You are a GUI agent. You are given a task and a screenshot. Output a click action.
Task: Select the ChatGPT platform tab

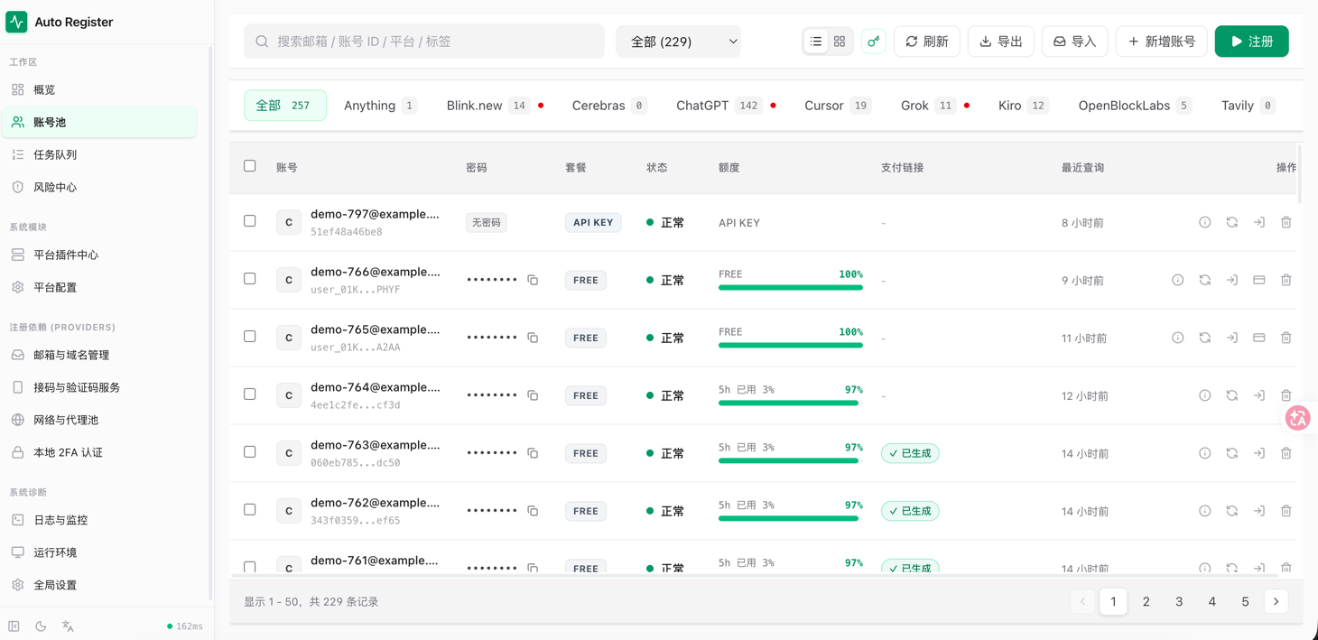coord(726,106)
